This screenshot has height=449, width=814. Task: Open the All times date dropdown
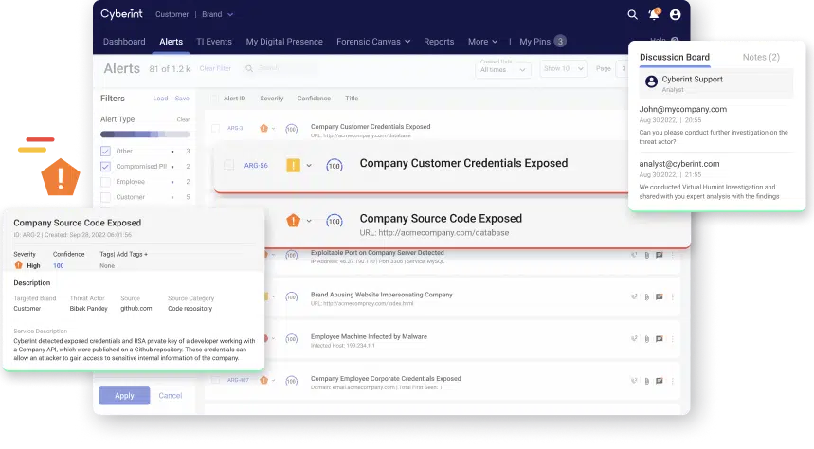[502, 69]
